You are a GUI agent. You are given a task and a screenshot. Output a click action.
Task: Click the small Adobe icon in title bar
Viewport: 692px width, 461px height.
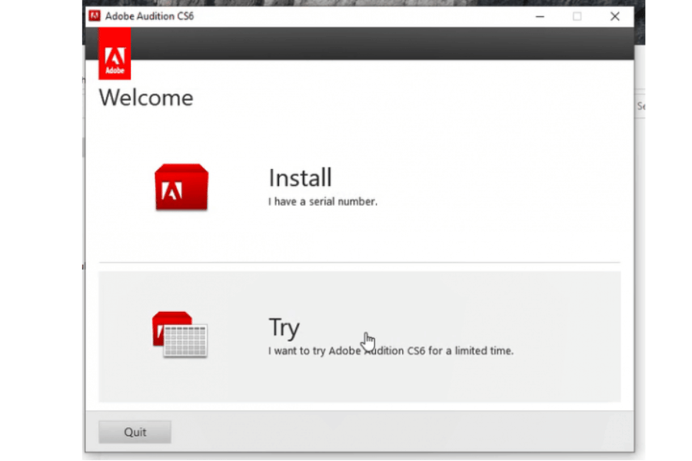pyautogui.click(x=94, y=16)
